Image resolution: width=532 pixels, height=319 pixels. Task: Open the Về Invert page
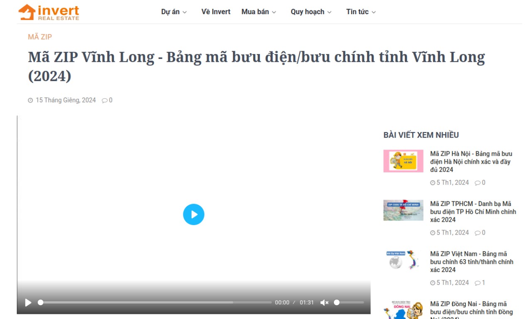tap(216, 12)
